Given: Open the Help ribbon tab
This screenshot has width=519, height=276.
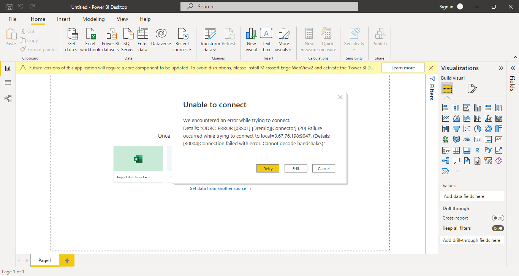Looking at the screenshot, I should [x=145, y=19].
